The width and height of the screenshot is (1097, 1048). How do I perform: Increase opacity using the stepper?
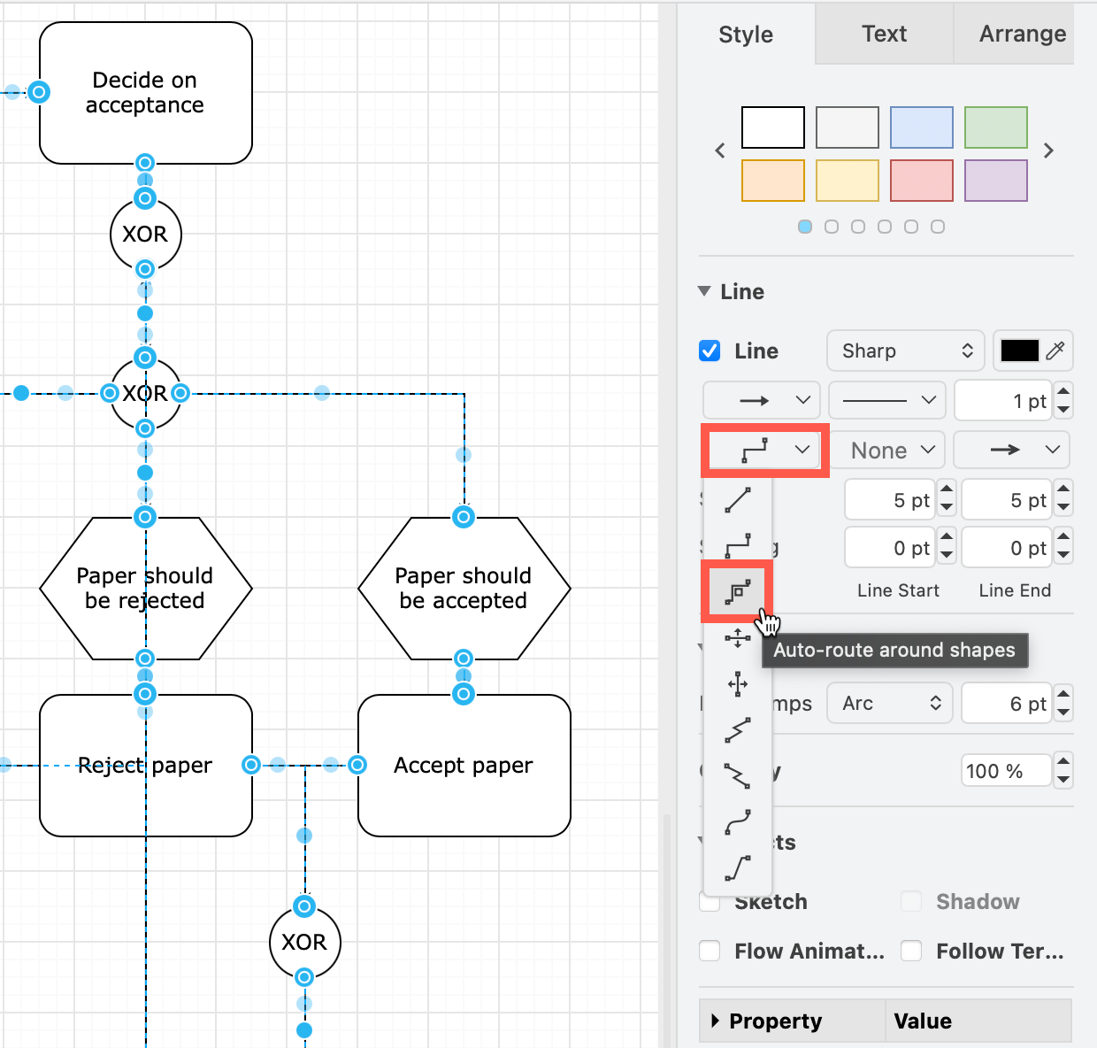(1063, 762)
